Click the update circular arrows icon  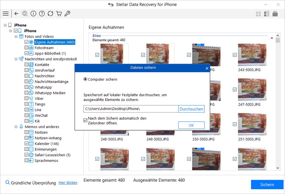[50, 14]
